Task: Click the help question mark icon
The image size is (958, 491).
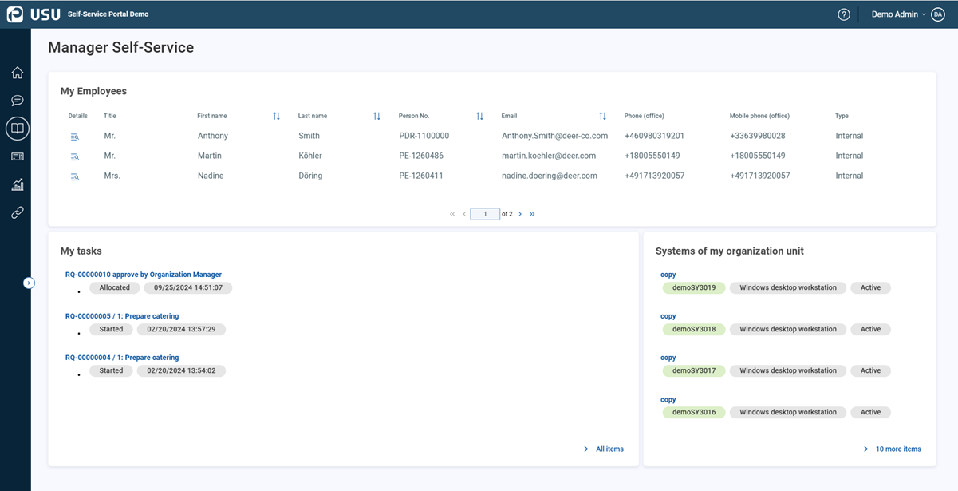Action: (844, 14)
